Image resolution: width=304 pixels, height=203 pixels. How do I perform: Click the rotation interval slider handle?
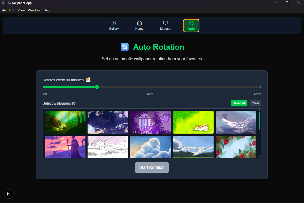click(97, 87)
